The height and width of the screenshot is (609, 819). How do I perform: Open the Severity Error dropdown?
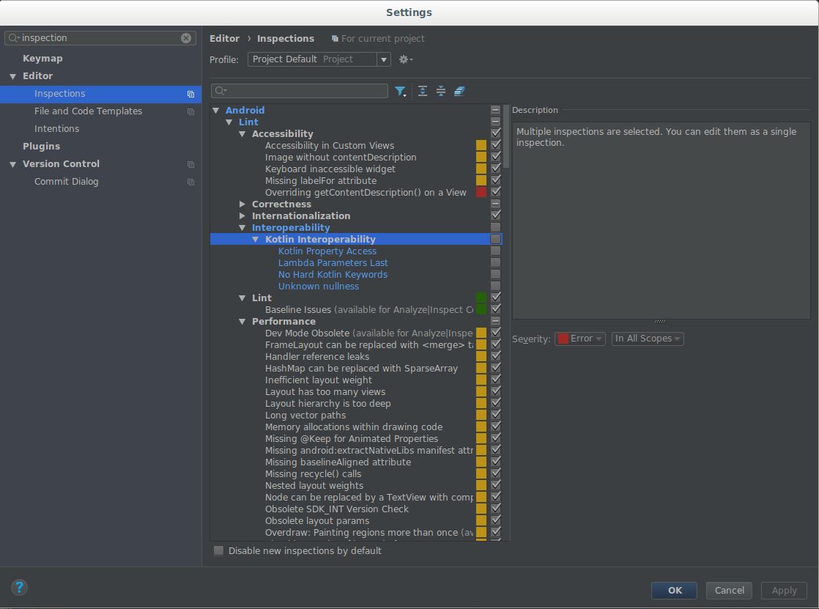coord(579,339)
